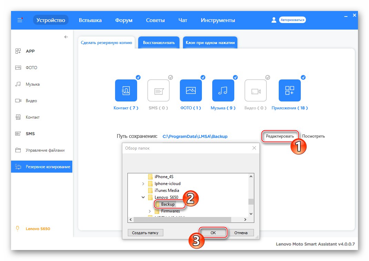The image size is (369, 261).
Task: Click the Контакт ( 7 ) label
Action: click(x=126, y=108)
